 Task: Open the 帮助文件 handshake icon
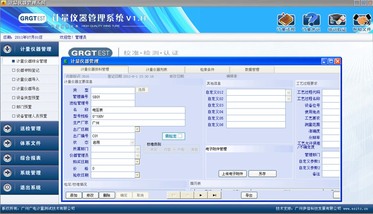(x=362, y=20)
